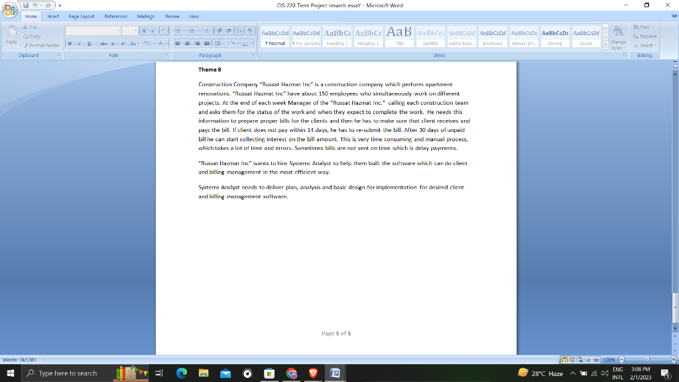Open Microsoft Store from taskbar
The height and width of the screenshot is (382, 679).
coord(269,373)
